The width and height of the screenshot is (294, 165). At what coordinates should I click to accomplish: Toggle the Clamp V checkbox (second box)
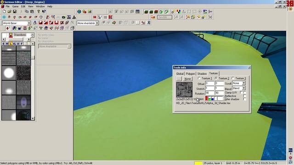[244, 93]
